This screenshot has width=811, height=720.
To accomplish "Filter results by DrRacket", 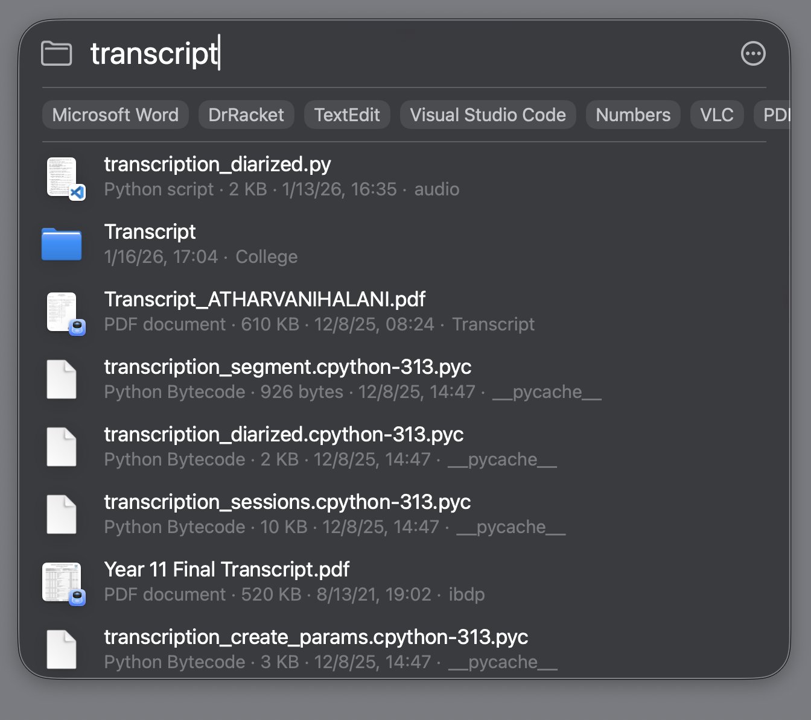I will click(246, 115).
